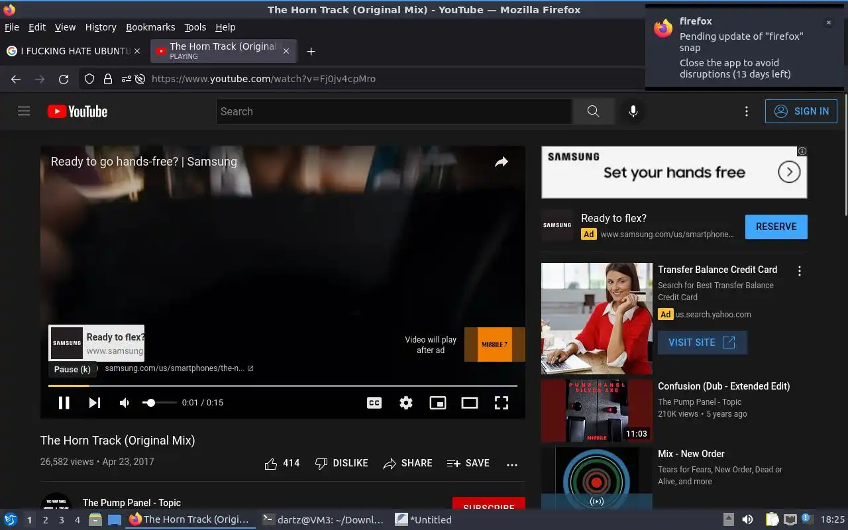
Task: Open tracking protection shield icon
Action: 89,79
